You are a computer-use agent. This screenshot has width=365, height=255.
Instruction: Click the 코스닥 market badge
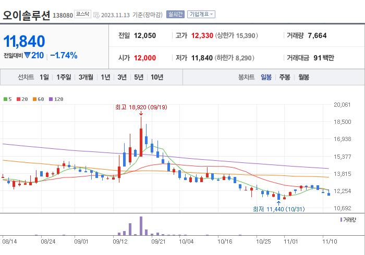[82, 14]
